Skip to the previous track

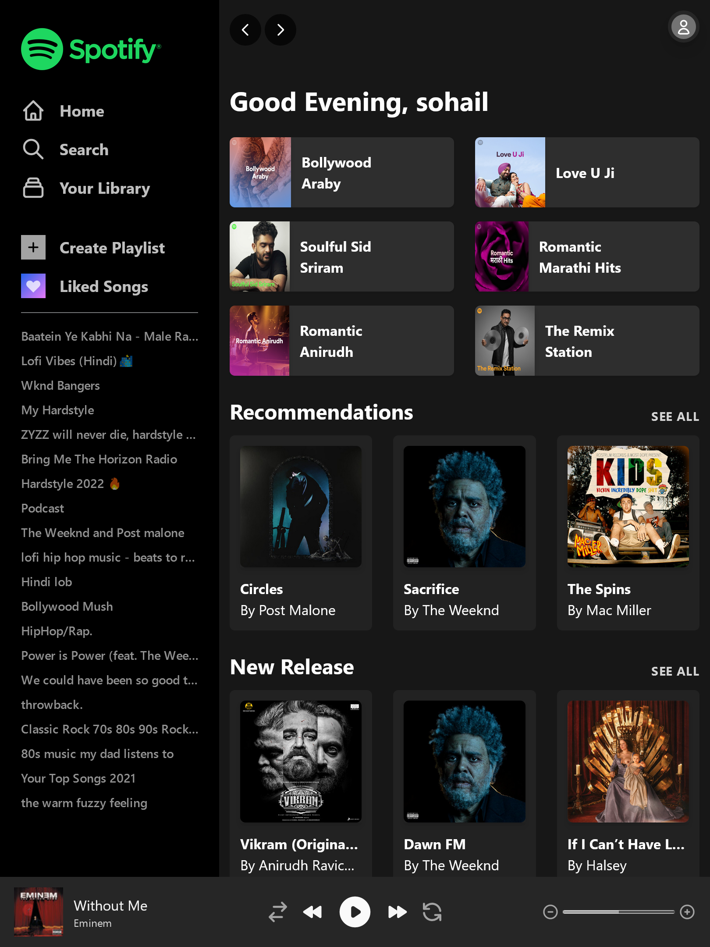click(312, 912)
